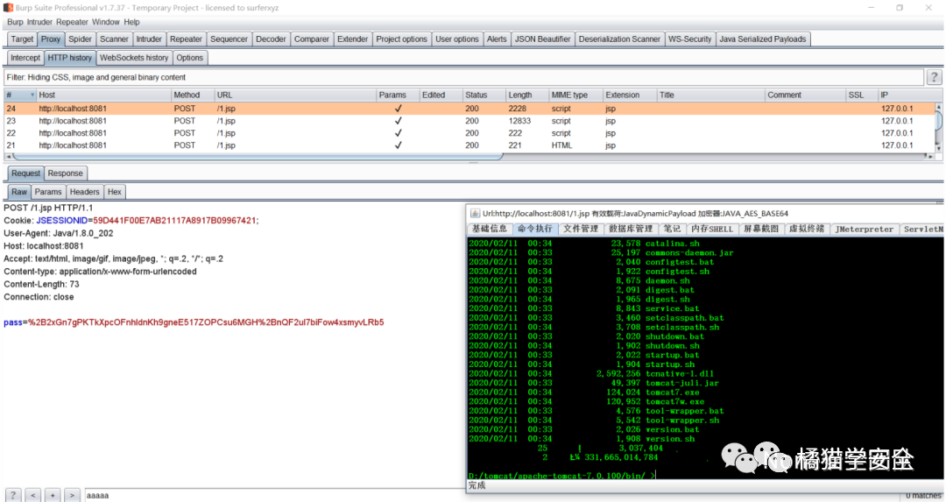Open 文件管理 tab in shell window
Image resolution: width=946 pixels, height=502 pixels.
pyautogui.click(x=581, y=230)
